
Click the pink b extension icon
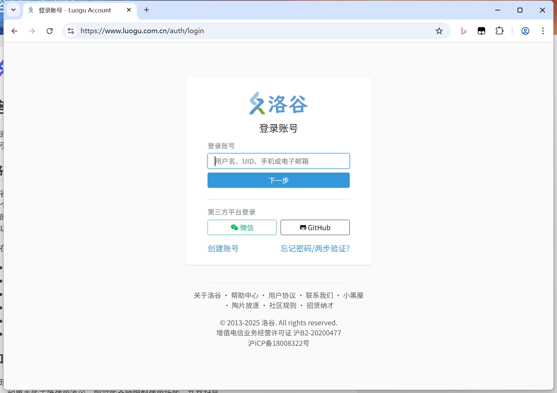pyautogui.click(x=463, y=31)
